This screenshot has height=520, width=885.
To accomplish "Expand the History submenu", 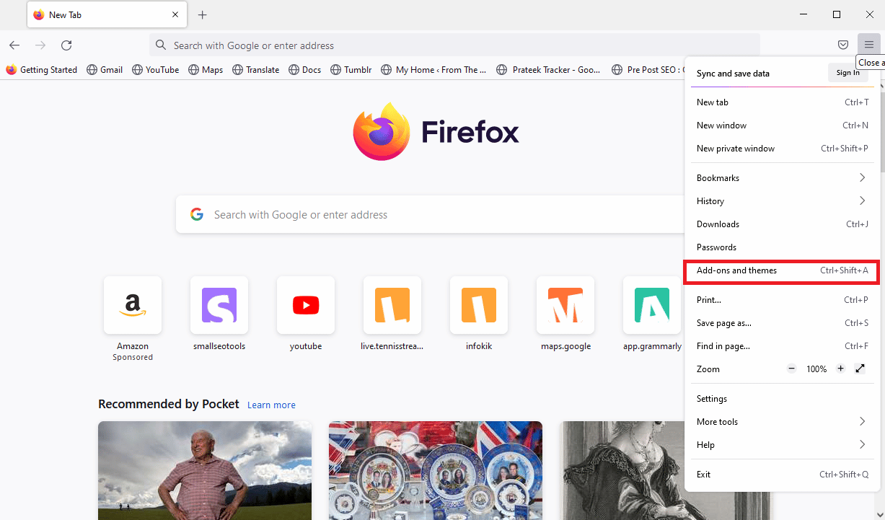I will tap(782, 200).
